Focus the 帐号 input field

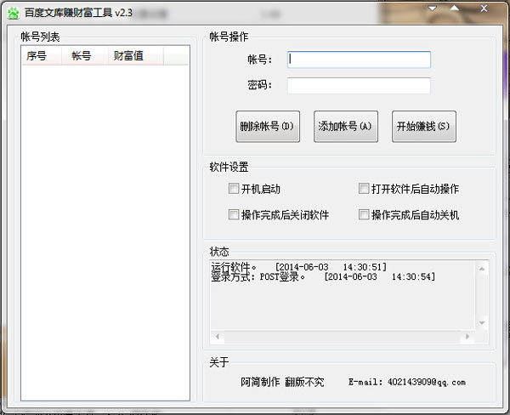click(359, 60)
